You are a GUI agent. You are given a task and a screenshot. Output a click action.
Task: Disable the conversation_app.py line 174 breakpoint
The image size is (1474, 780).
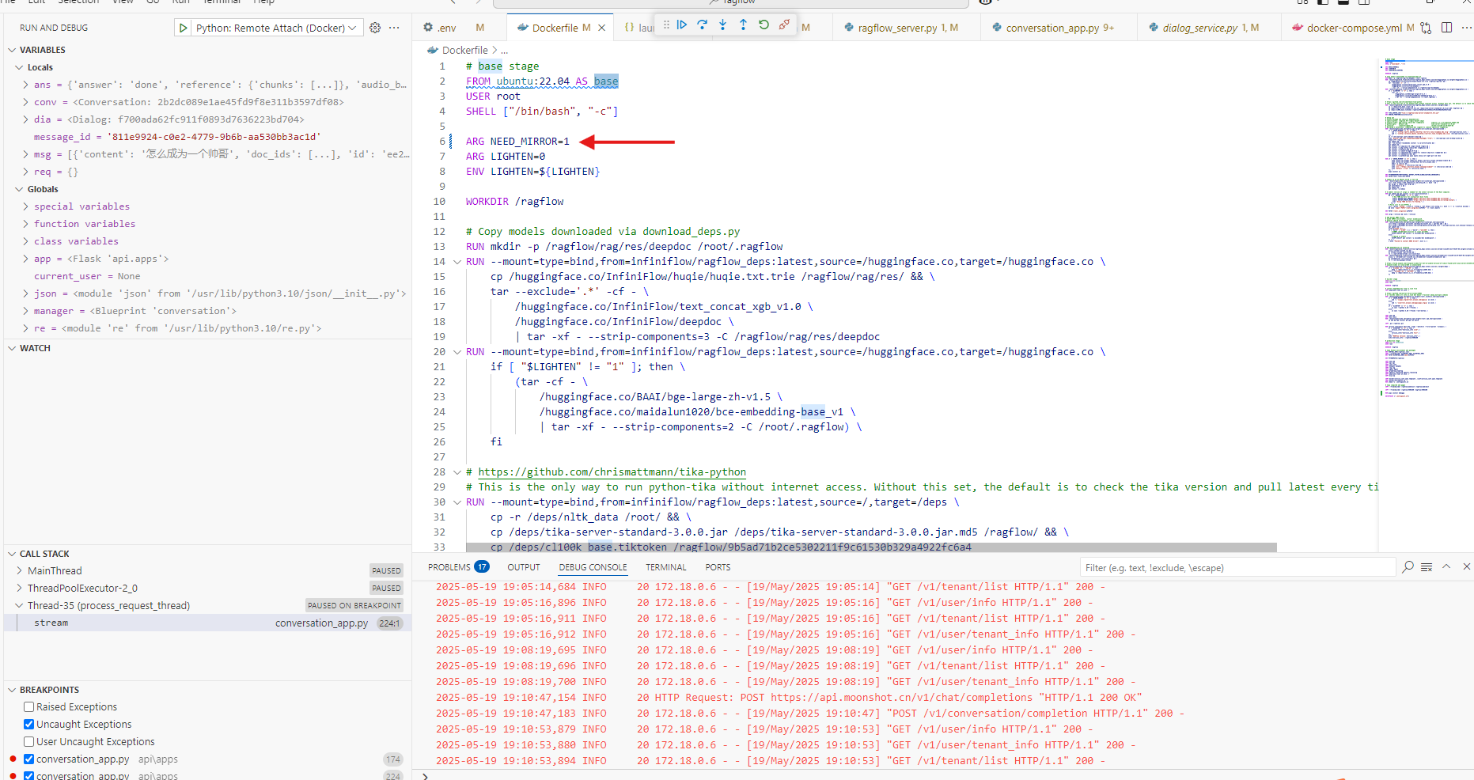click(28, 759)
